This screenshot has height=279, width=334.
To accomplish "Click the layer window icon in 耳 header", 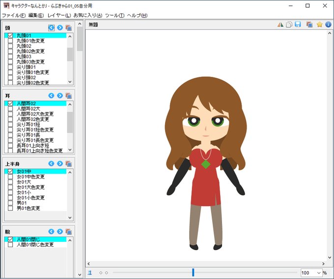I will tap(68, 96).
